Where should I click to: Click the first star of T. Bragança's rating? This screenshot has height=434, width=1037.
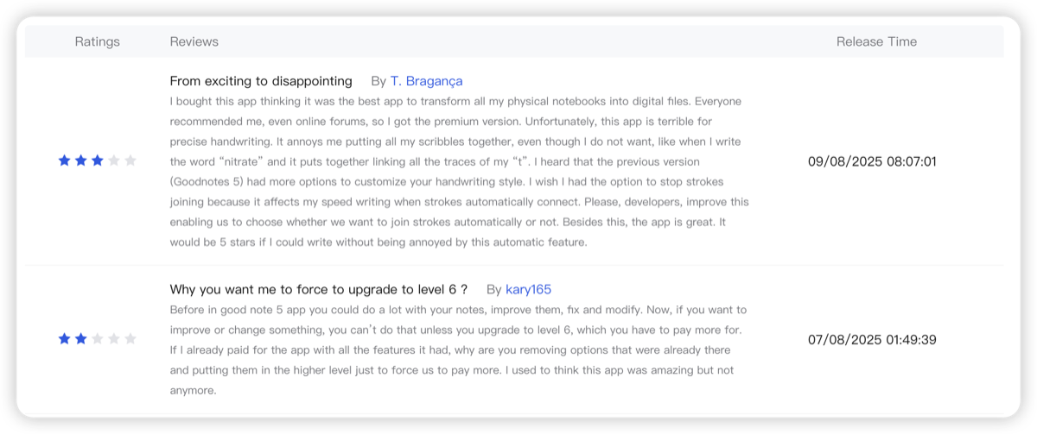(x=64, y=160)
